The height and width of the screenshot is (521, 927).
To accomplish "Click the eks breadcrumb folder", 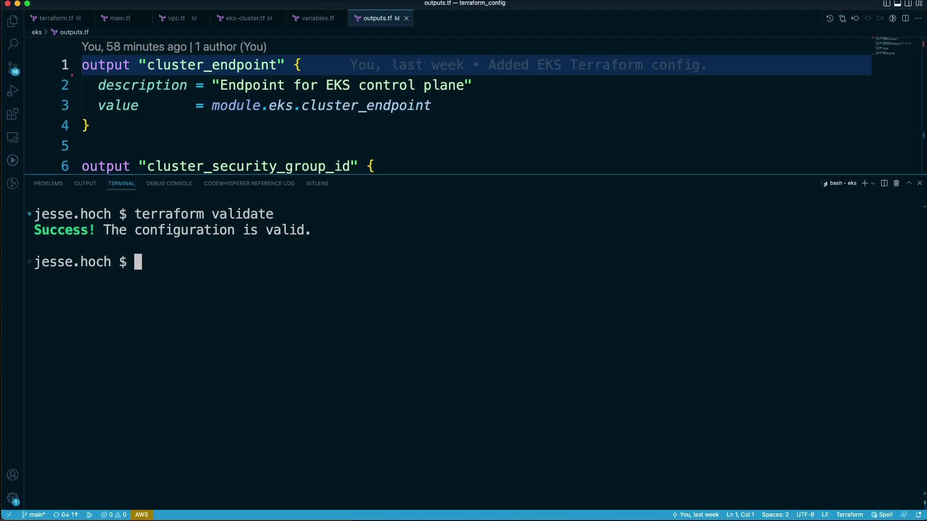I will [x=37, y=32].
